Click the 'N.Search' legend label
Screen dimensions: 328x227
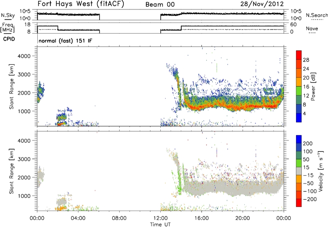click(317, 15)
